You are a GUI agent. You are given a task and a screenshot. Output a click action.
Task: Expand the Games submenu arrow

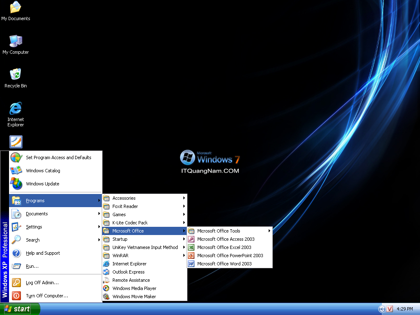(x=184, y=214)
